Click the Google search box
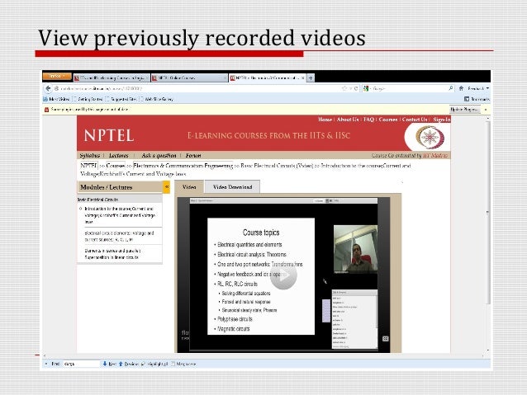527x395 pixels. pos(408,88)
